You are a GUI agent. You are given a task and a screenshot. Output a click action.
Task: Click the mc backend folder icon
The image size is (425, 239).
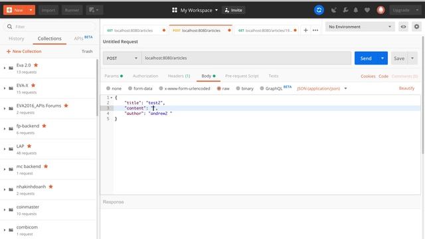(x=11, y=169)
